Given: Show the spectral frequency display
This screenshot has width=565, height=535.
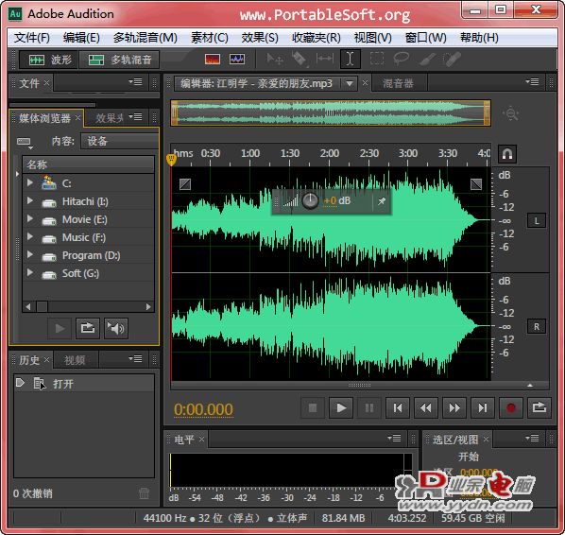Looking at the screenshot, I should [x=213, y=60].
